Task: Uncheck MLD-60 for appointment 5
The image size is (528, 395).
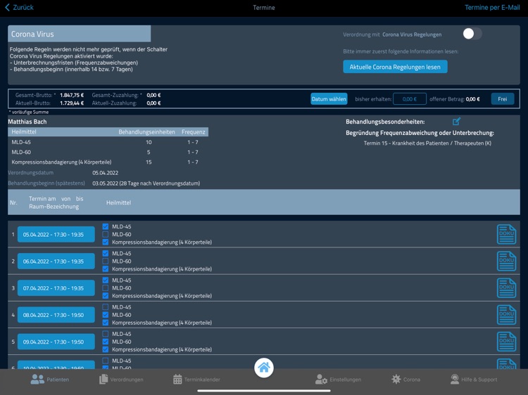Action: [x=106, y=342]
